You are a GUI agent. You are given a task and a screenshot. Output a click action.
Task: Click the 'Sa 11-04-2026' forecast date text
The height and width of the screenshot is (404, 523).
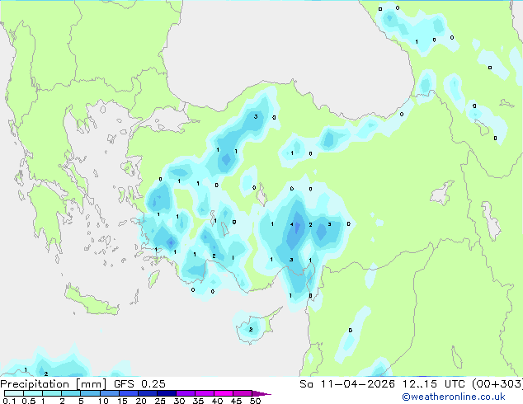pyautogui.click(x=347, y=384)
